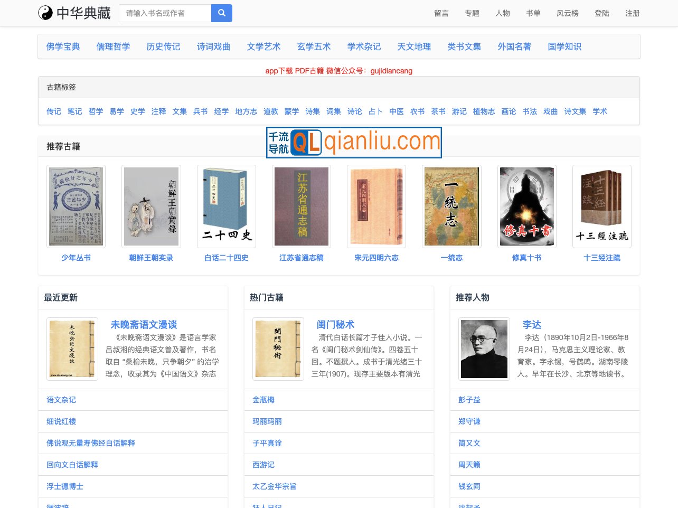Click inside the book search input field
678x508 pixels.
[165, 13]
